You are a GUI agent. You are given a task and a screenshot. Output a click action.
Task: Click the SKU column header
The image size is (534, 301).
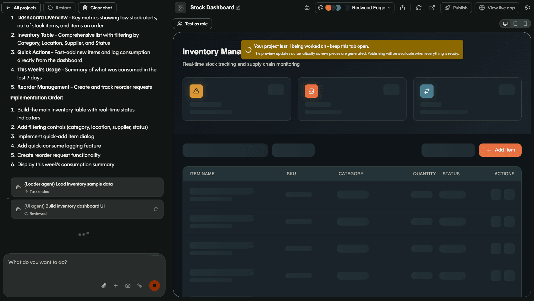291,174
